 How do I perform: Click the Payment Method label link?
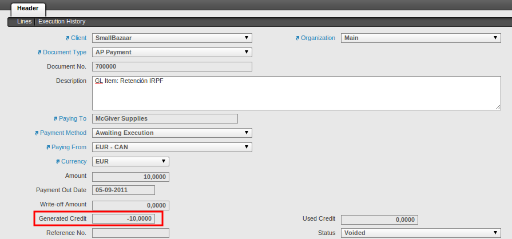tap(63, 133)
